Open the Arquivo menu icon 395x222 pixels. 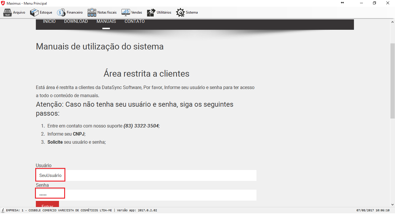7,12
